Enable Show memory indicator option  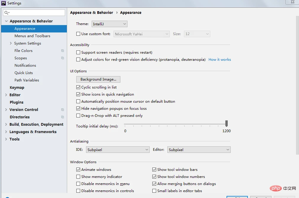(78, 177)
